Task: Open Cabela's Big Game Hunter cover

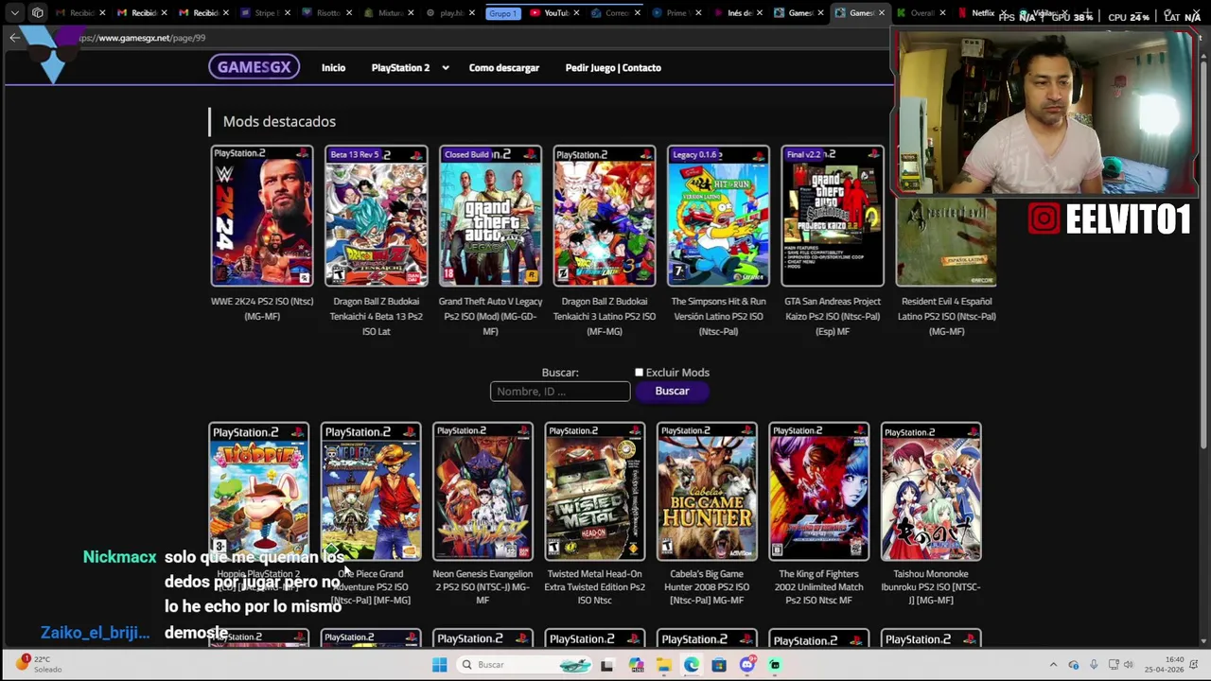Action: (x=707, y=492)
